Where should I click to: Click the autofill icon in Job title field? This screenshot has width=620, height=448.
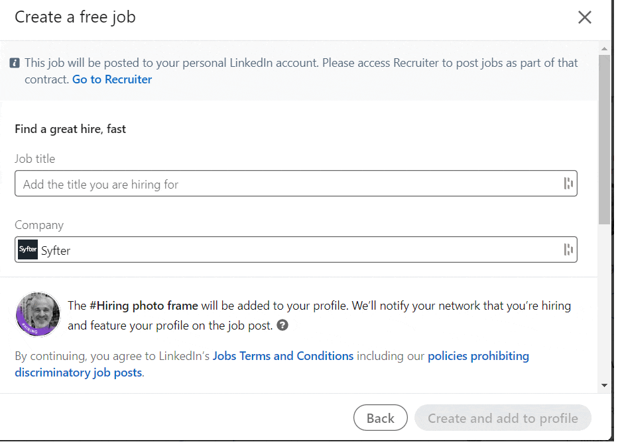[x=568, y=183]
